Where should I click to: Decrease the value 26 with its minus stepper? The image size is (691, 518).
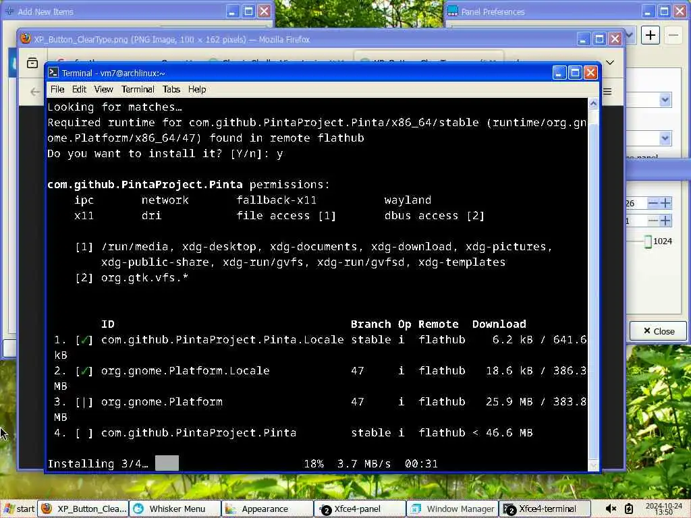653,203
